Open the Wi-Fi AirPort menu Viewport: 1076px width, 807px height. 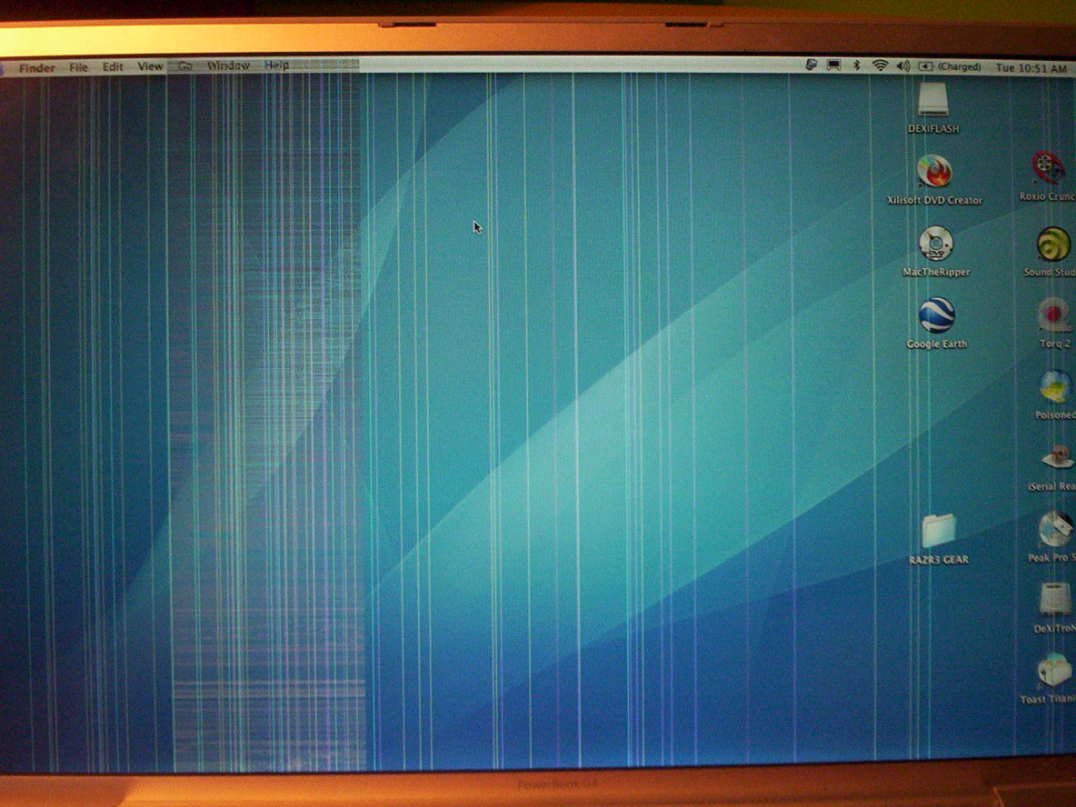[880, 65]
